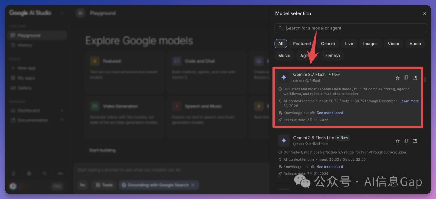
Task: Click the Video Generation card icon
Action: pos(94,106)
